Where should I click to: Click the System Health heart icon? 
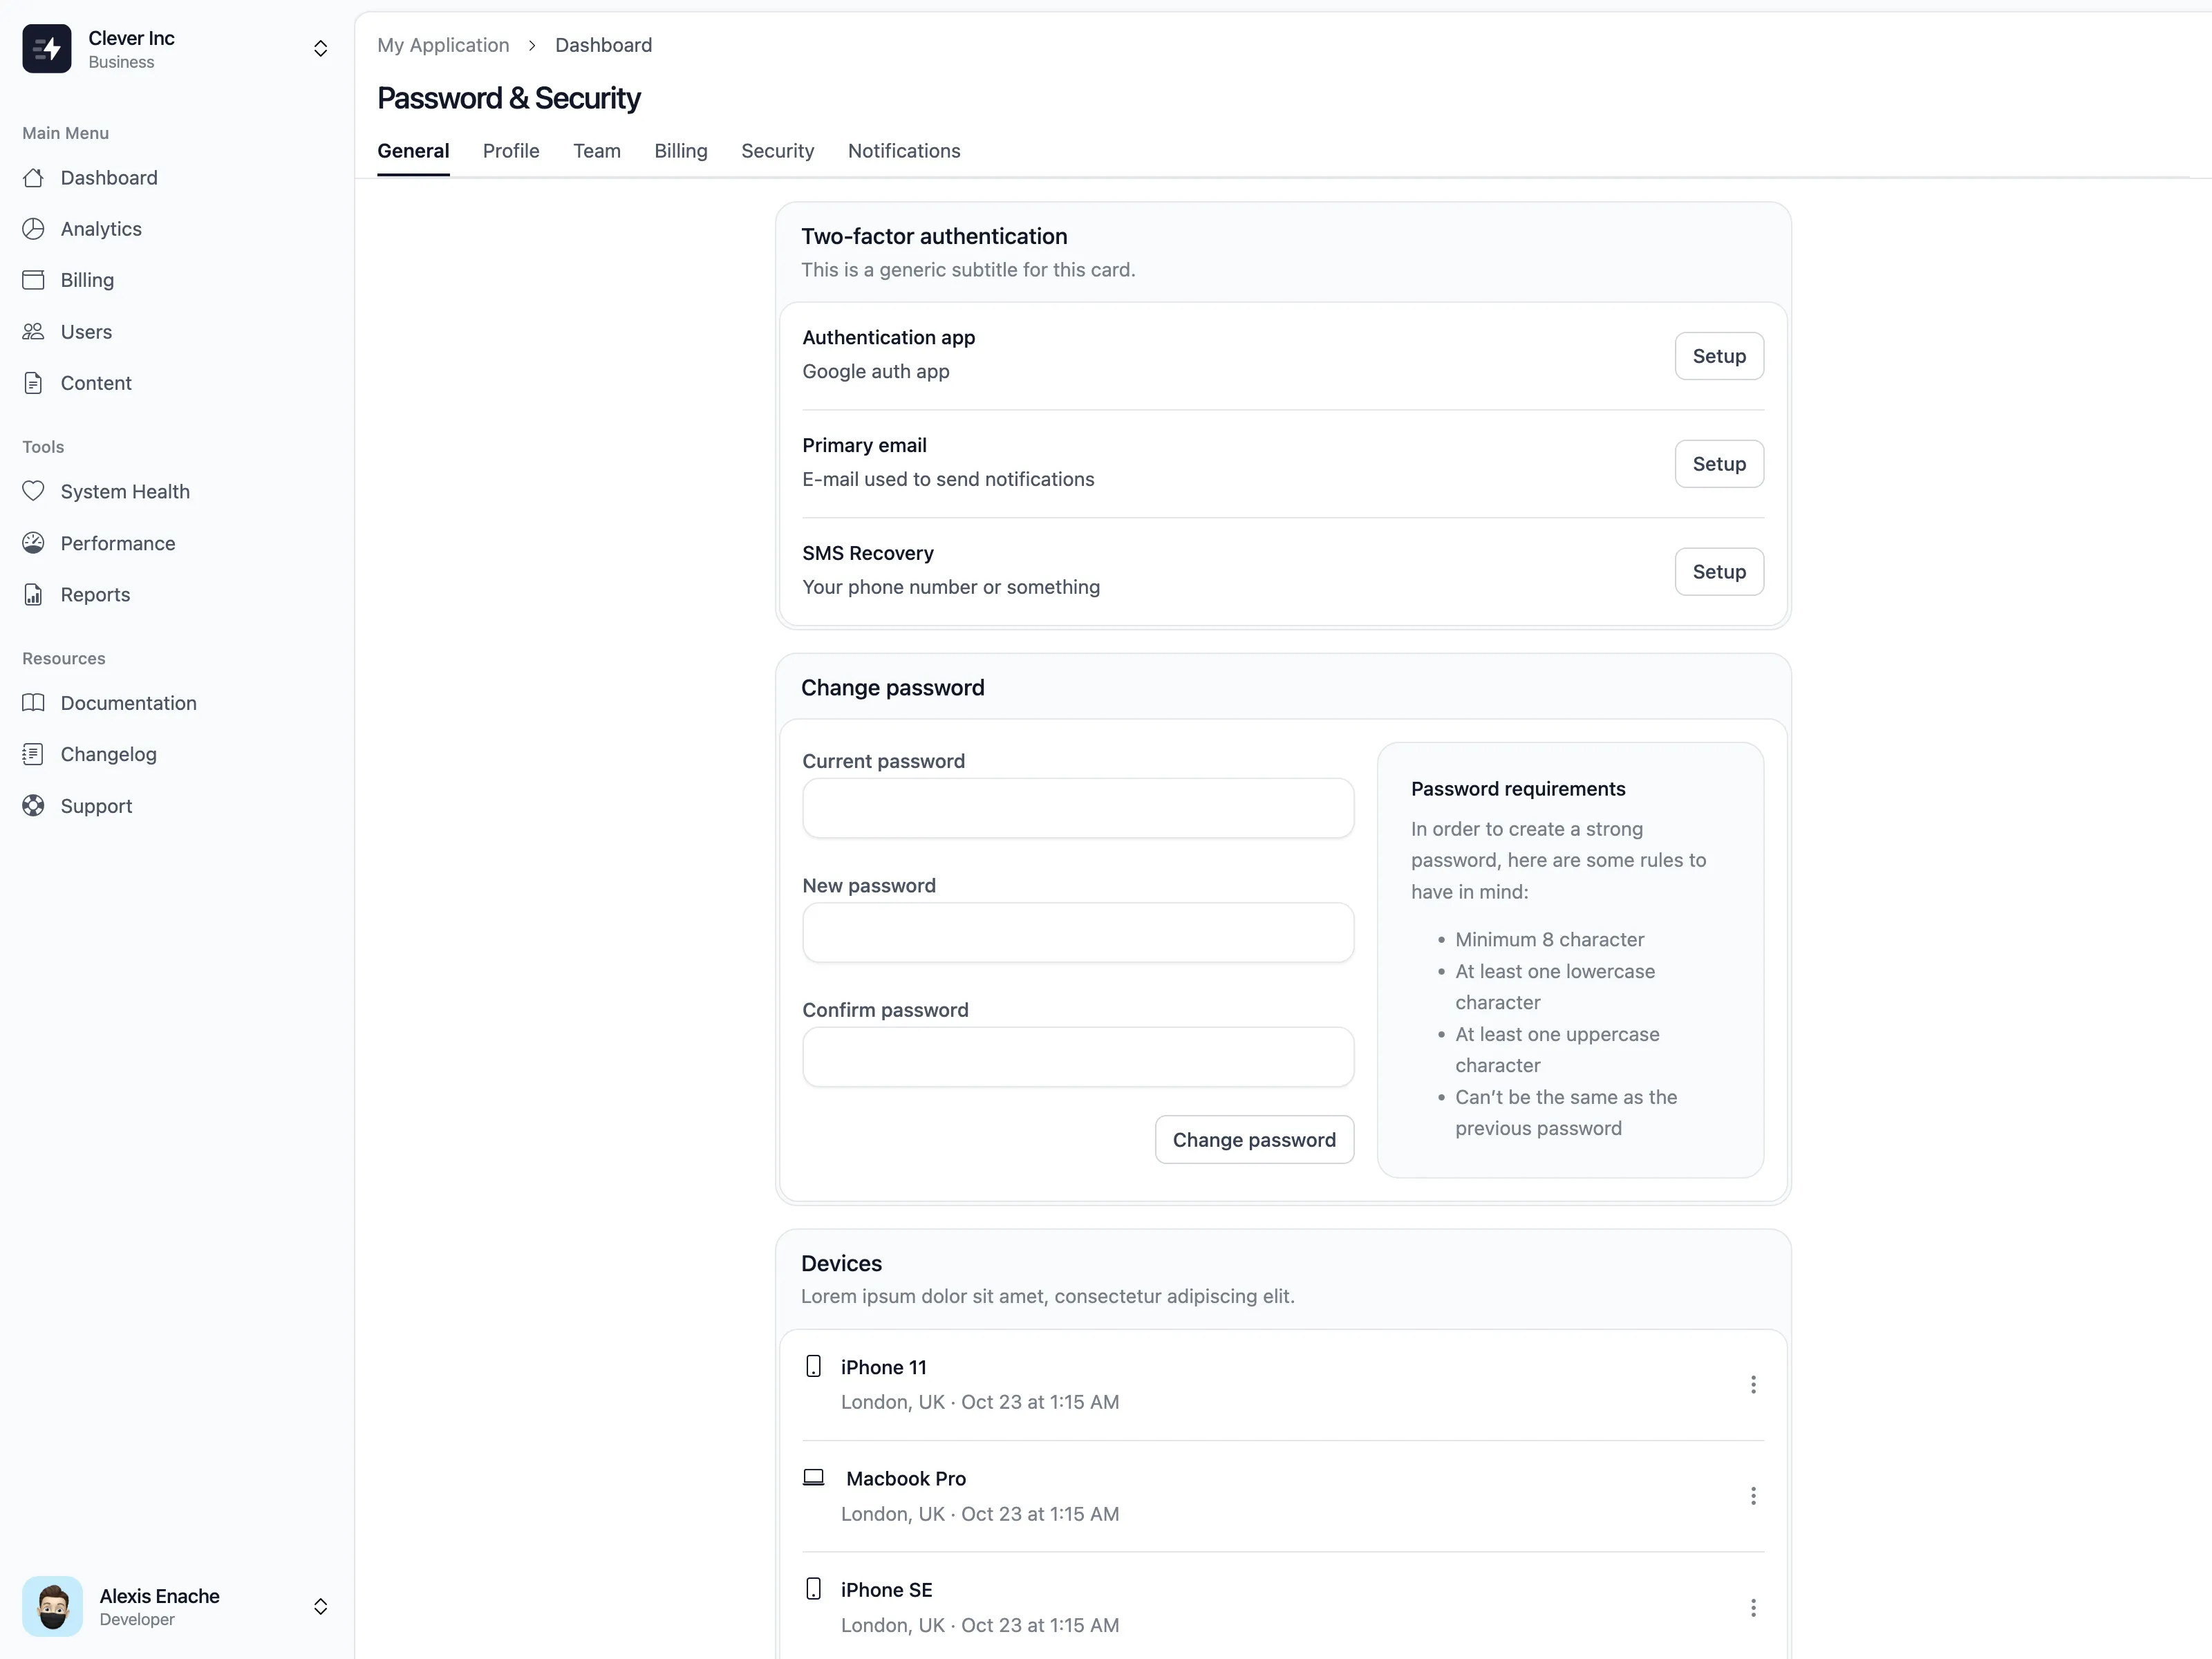[x=33, y=491]
